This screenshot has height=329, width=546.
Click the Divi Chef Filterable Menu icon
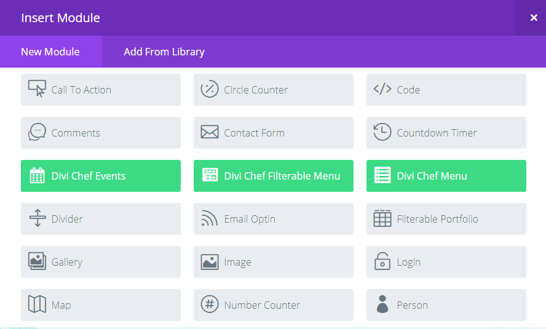[x=210, y=175]
